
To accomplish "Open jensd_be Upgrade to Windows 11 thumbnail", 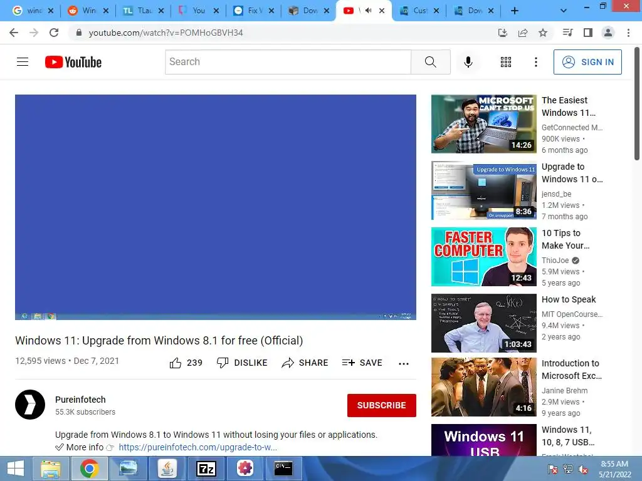I will (483, 190).
